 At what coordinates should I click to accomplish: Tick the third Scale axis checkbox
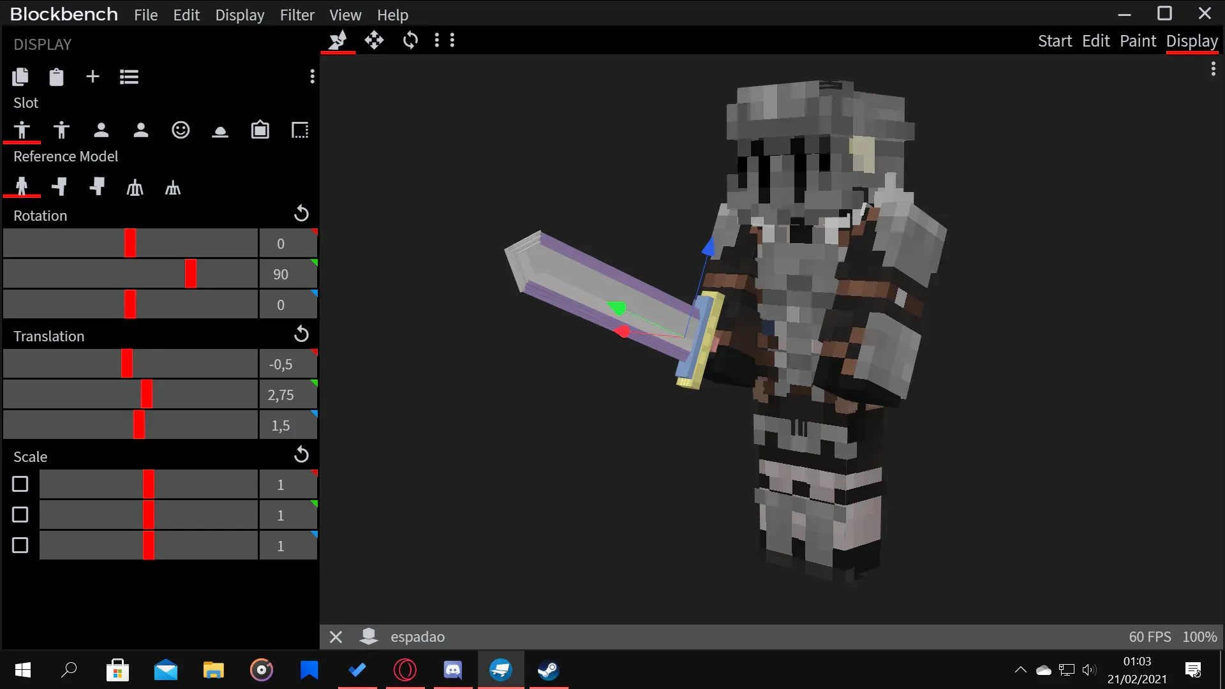click(x=20, y=545)
